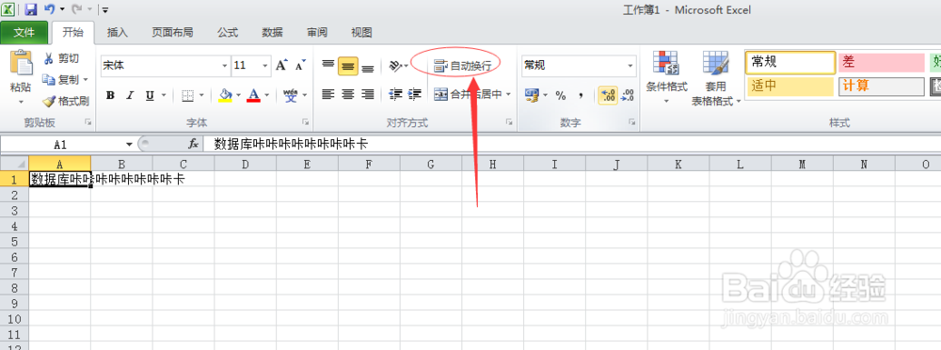The image size is (941, 350).
Task: Click the Increase Indent icon
Action: click(x=415, y=94)
